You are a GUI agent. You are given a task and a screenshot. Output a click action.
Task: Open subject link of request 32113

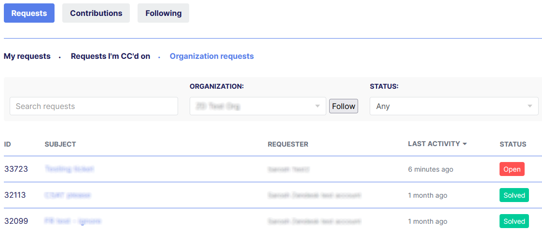coord(68,195)
